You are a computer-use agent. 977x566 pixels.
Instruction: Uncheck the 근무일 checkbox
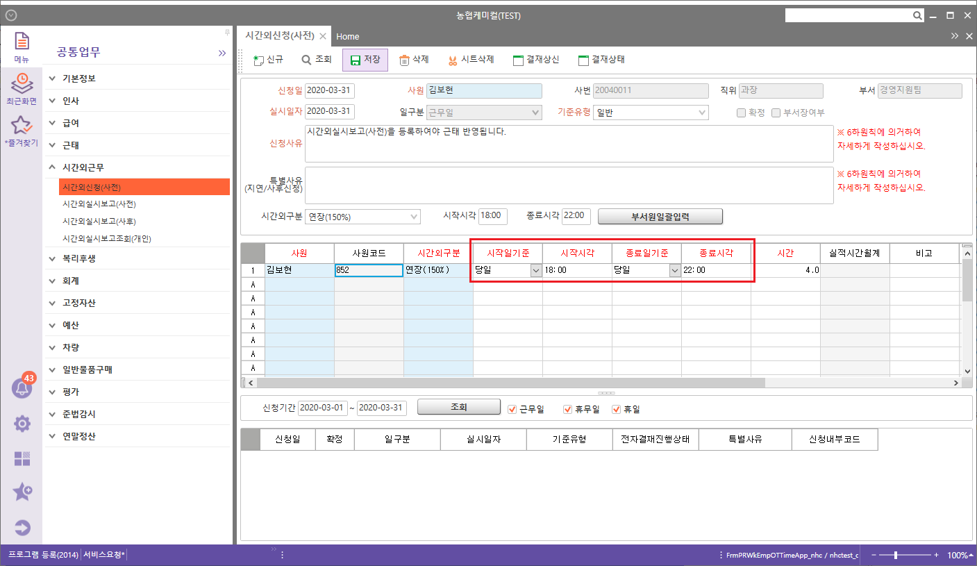(x=512, y=409)
